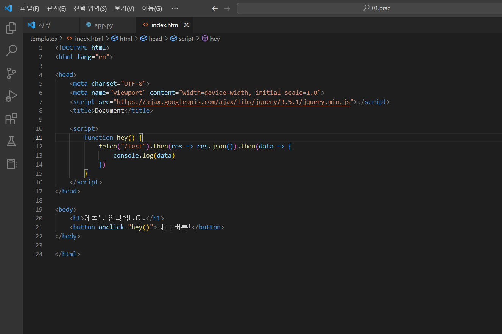
Task: Click the closing </head> tag
Action: 68,191
